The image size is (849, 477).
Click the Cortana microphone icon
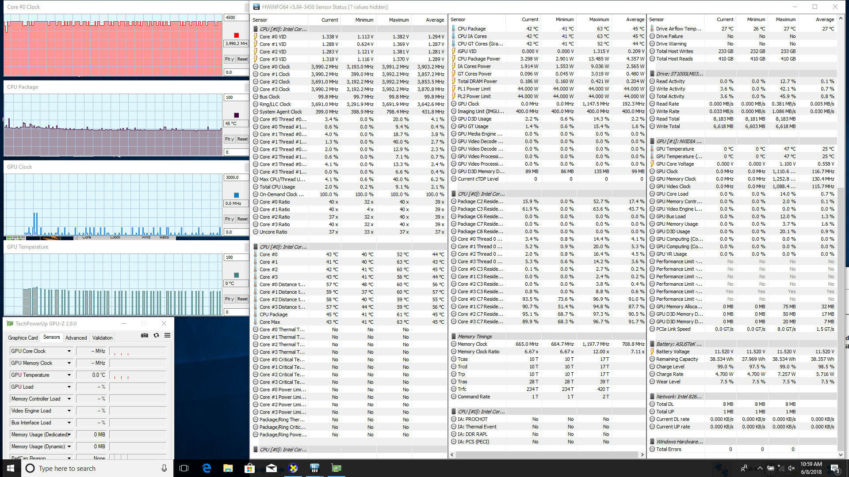point(164,468)
